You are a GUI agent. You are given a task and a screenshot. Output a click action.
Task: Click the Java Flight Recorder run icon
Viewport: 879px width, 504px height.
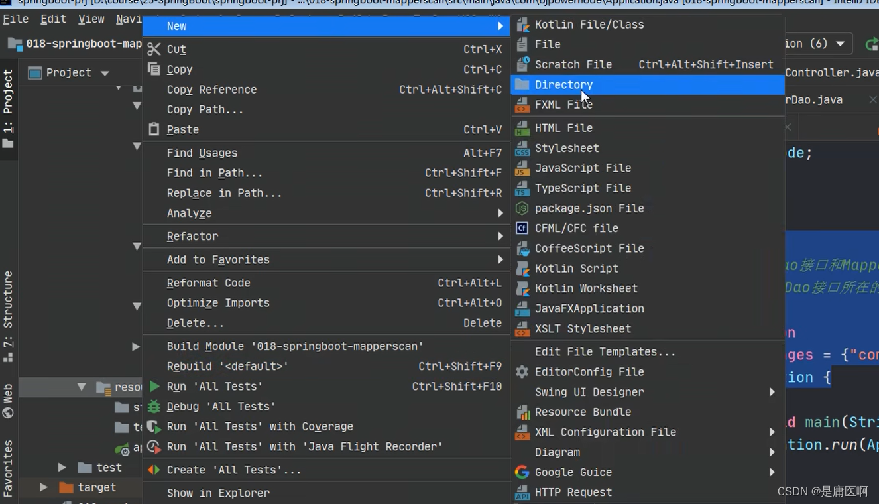(154, 446)
